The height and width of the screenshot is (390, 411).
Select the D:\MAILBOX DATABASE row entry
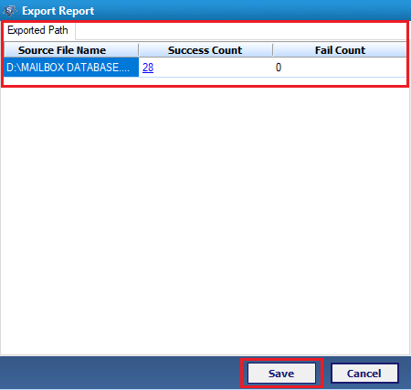tap(71, 68)
